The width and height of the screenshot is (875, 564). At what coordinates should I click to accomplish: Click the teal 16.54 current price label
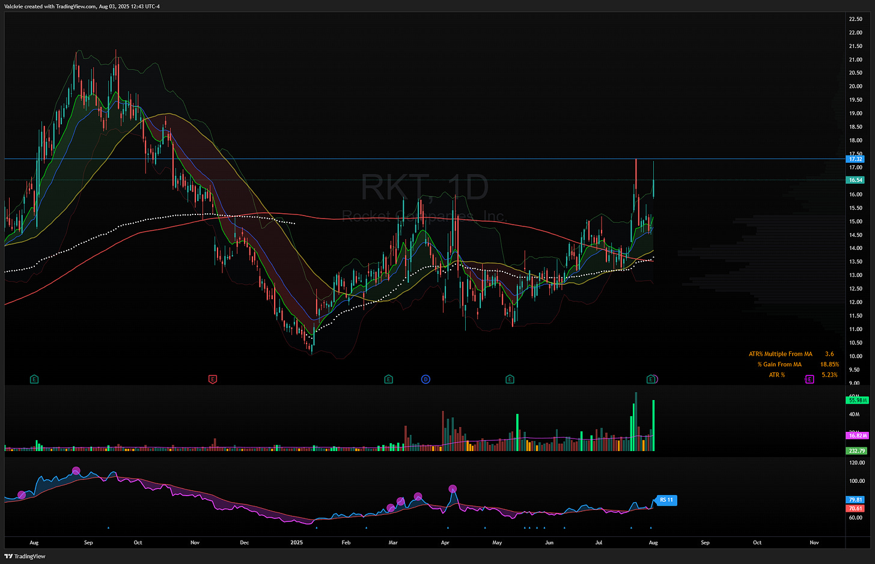coord(855,180)
